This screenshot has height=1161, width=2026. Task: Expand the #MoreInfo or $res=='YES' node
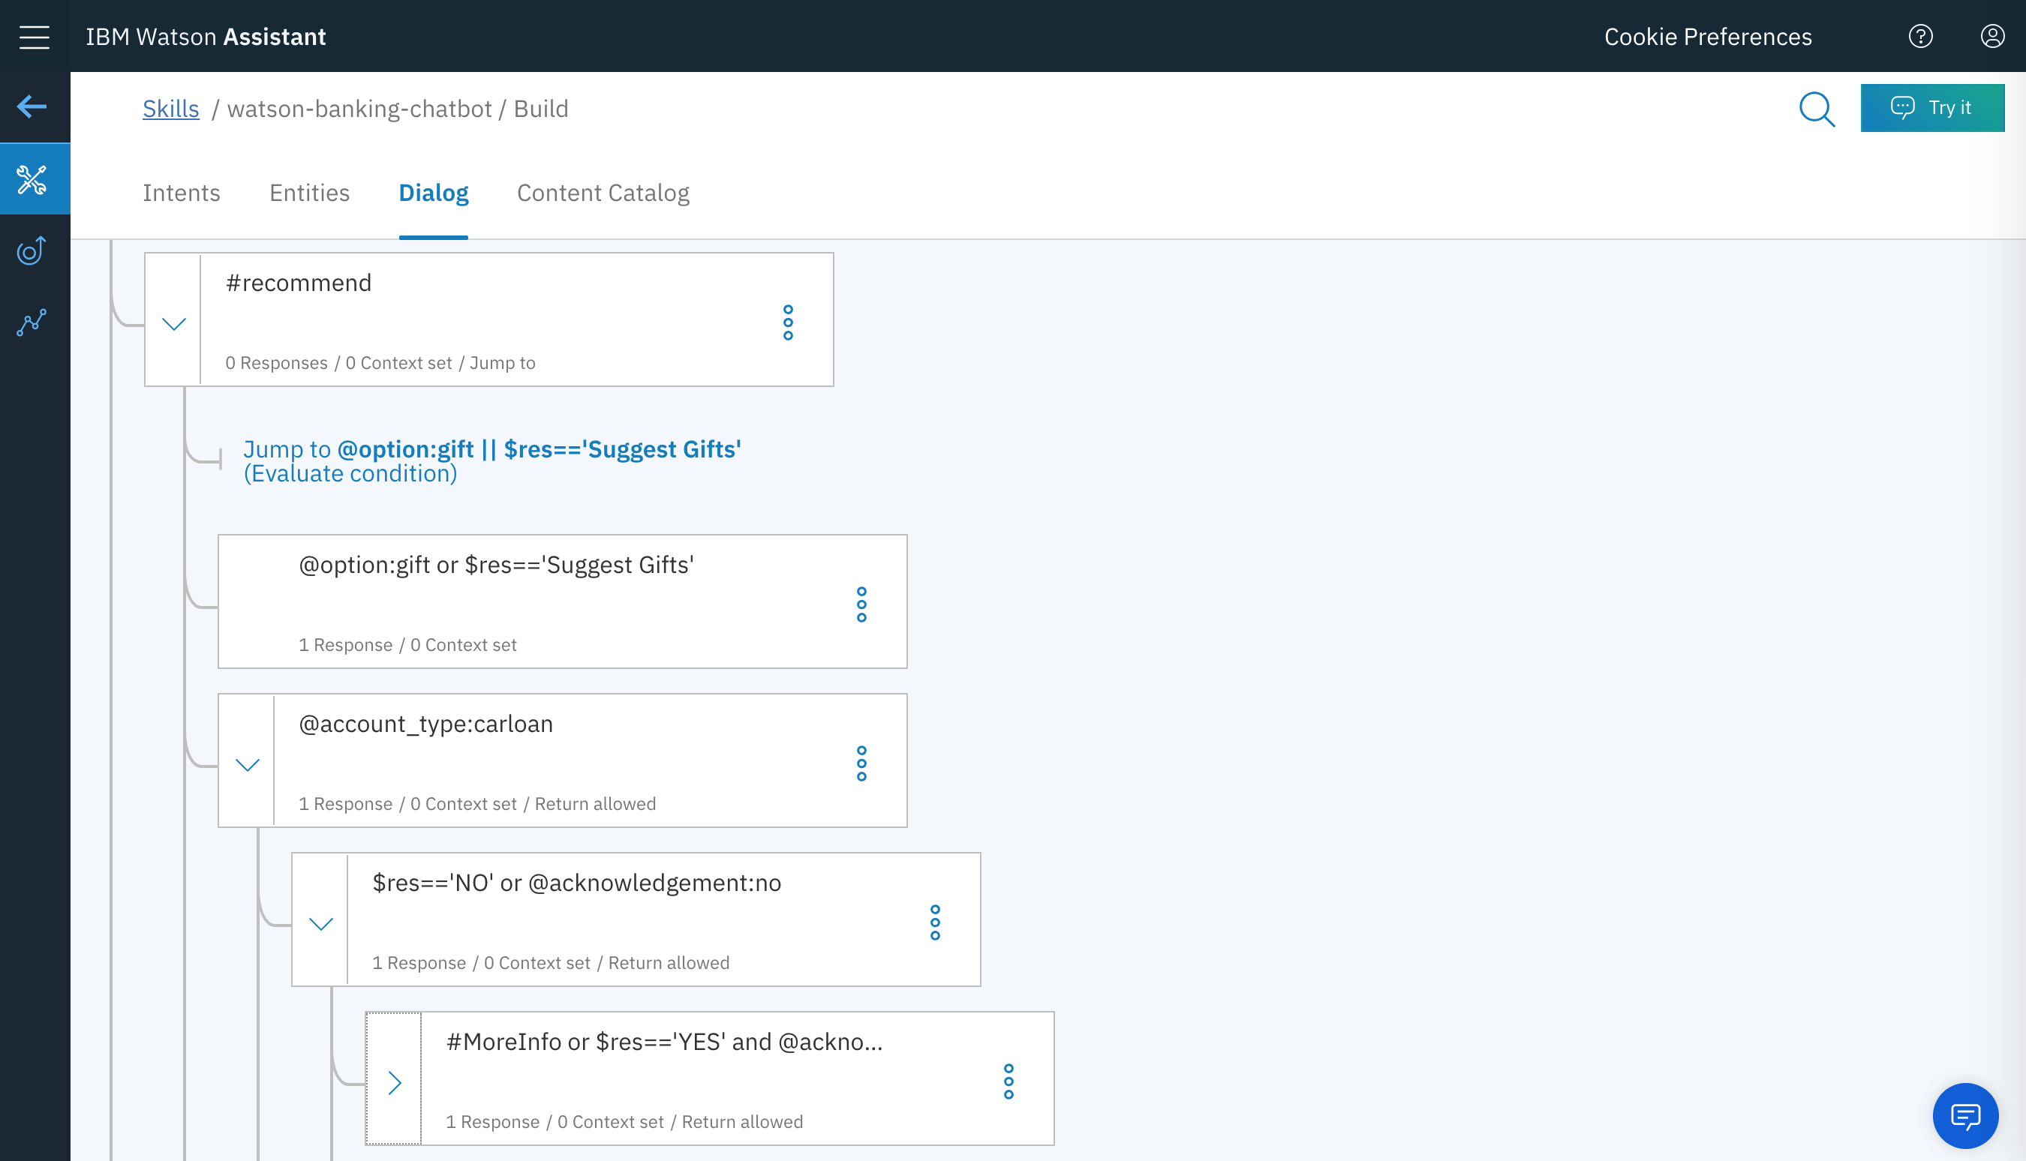tap(394, 1082)
